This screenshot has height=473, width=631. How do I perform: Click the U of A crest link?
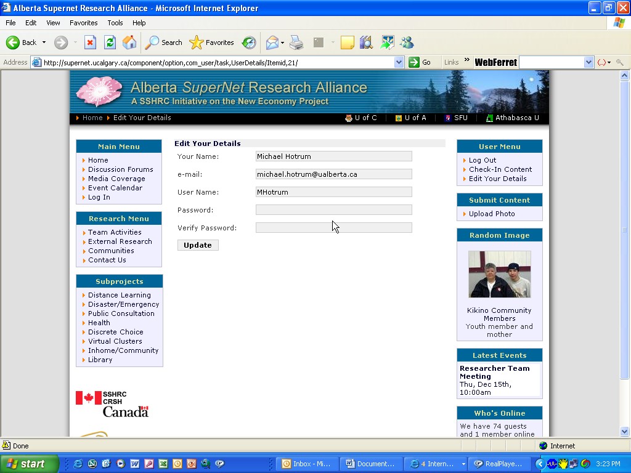click(399, 118)
